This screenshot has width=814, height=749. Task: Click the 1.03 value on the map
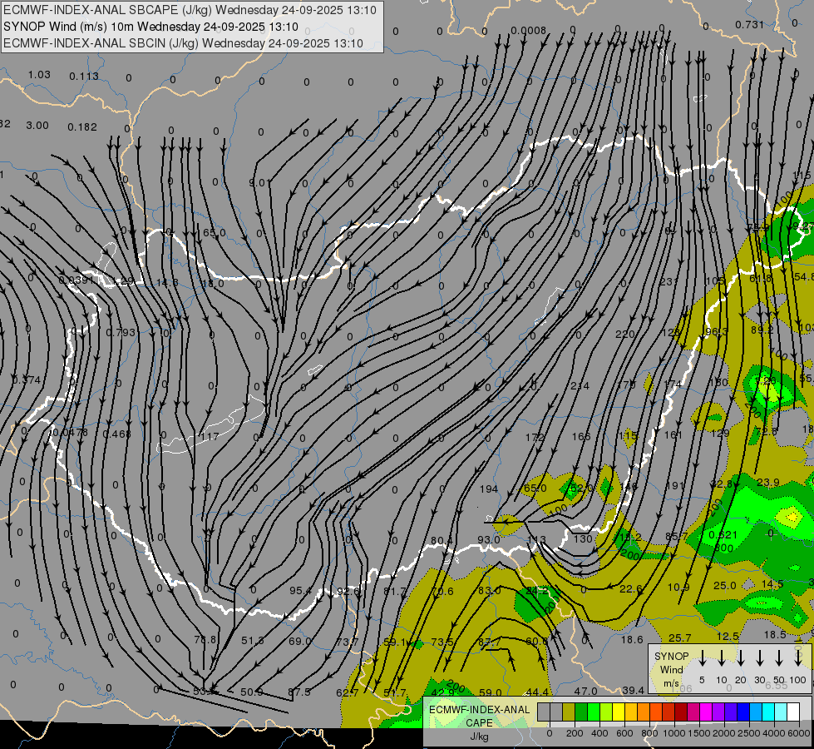coord(39,74)
